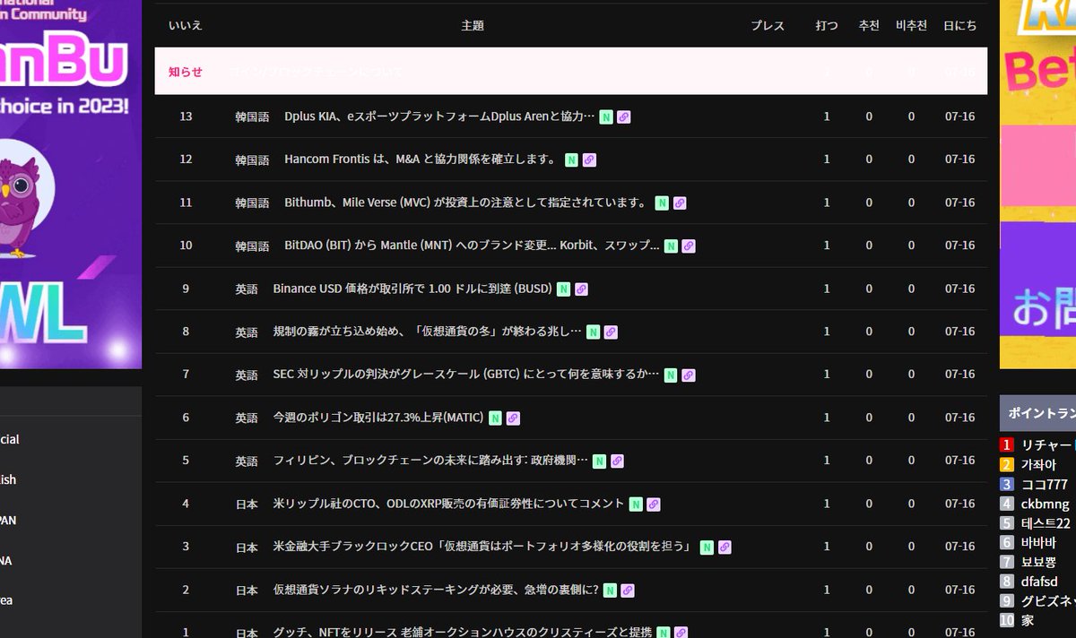1076x638 pixels.
Task: Click row number 13 in the list
Action: point(186,116)
